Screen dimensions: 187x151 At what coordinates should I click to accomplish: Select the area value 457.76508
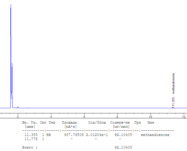click(74, 135)
